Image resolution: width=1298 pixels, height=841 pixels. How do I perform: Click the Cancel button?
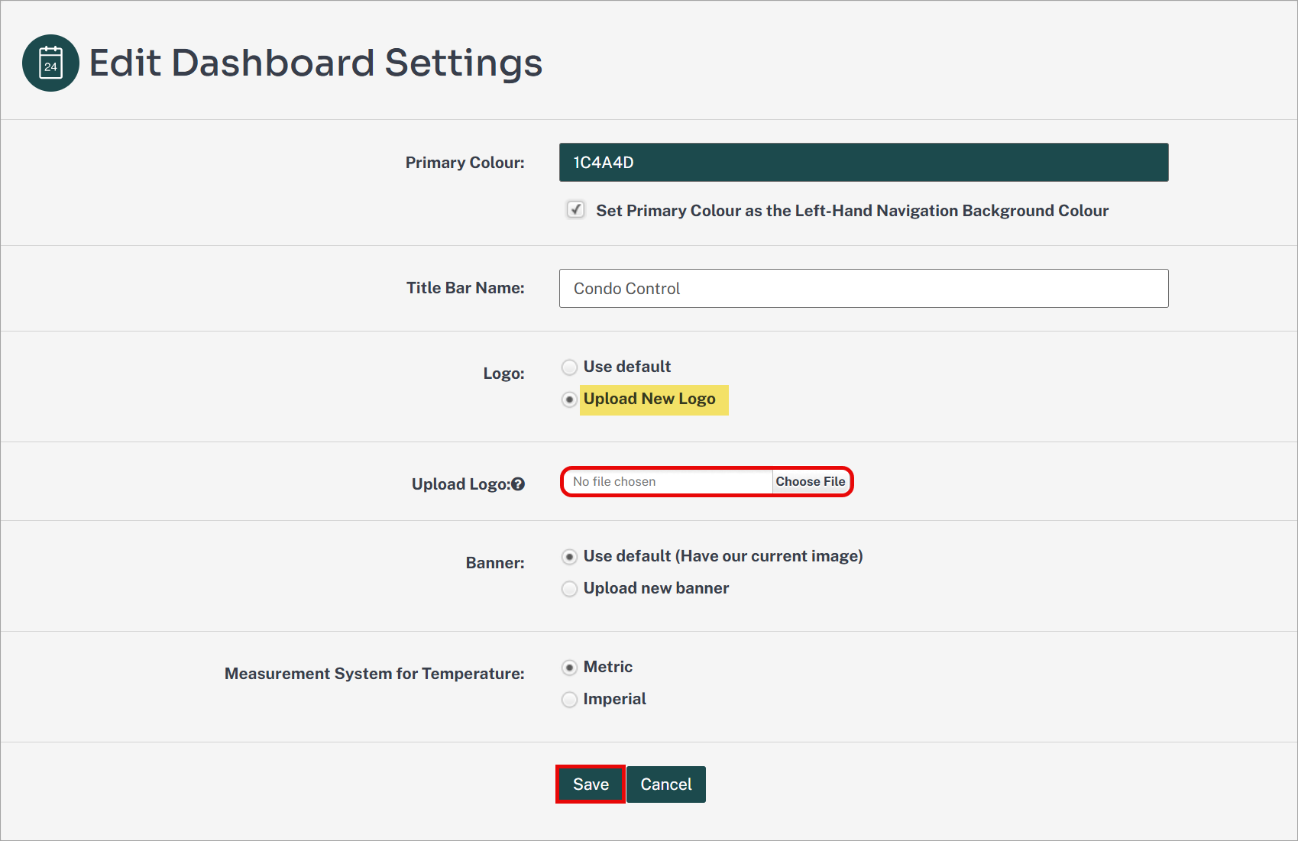[666, 784]
